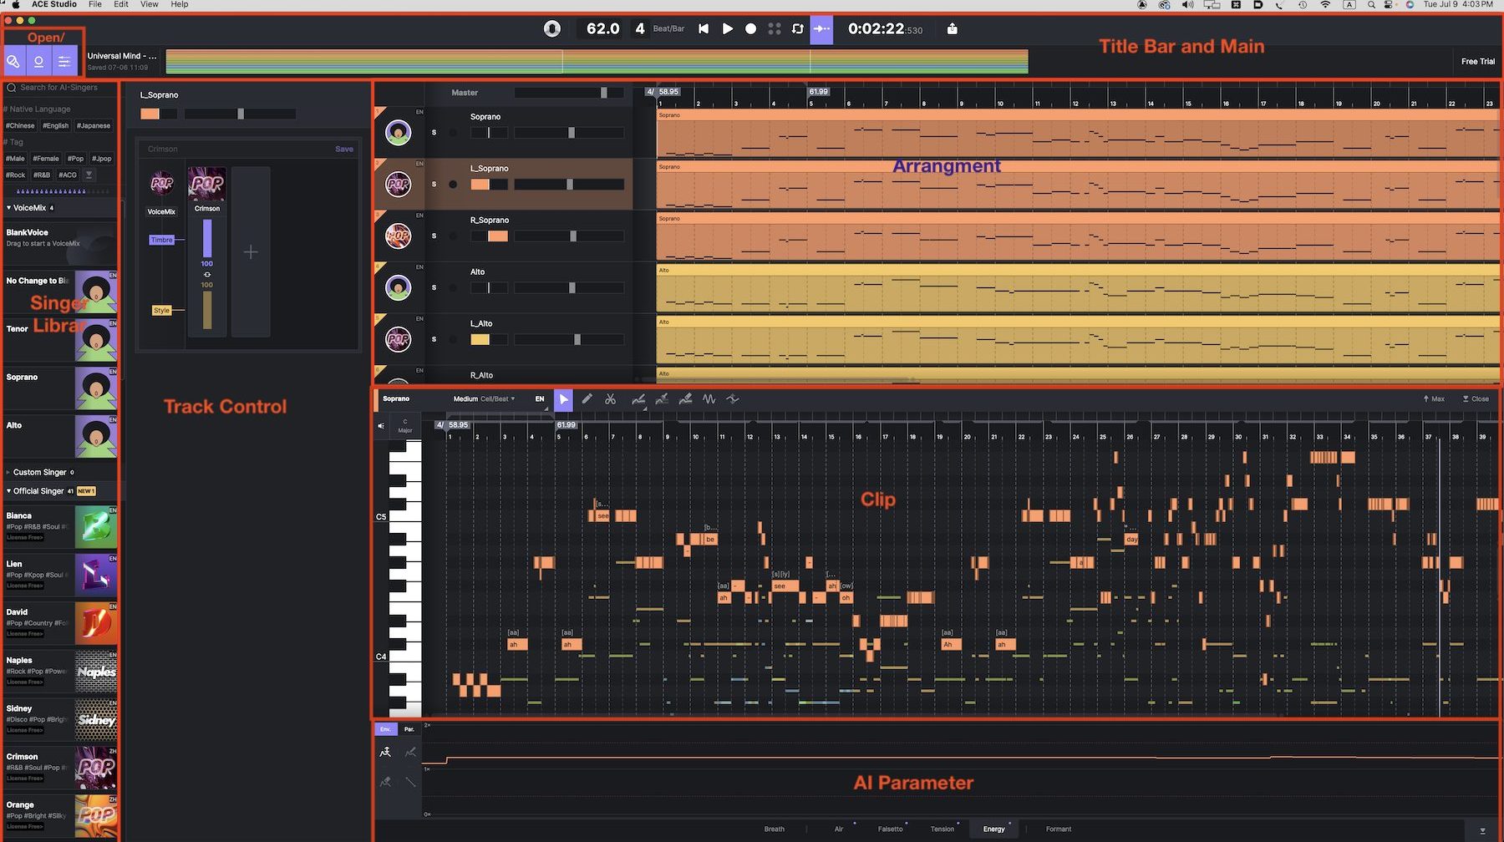1504x842 pixels.
Task: Open the Cell/Beat dropdown in the clip editor
Action: pos(499,398)
